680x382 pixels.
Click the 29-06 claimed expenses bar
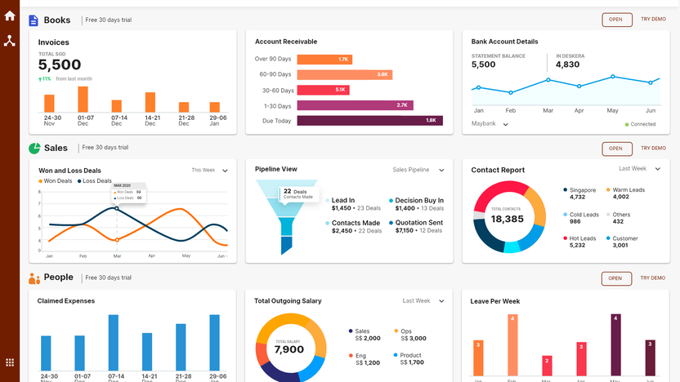[214, 343]
